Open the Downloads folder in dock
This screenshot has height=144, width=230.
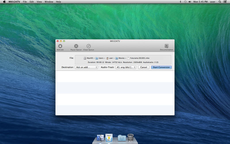(x=122, y=138)
